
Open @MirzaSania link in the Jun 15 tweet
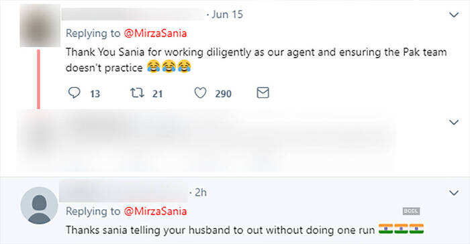[155, 34]
